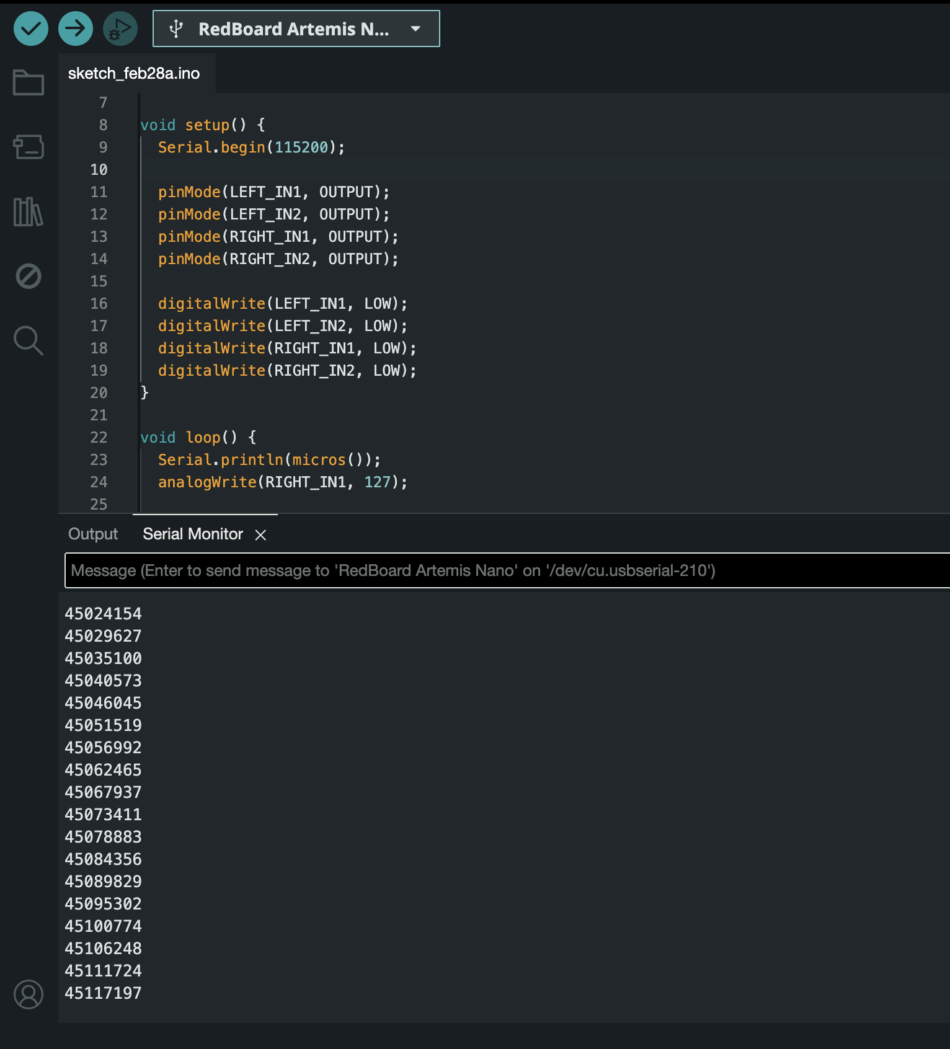The width and height of the screenshot is (950, 1049).
Task: Open the Library Manager books icon
Action: click(x=29, y=211)
